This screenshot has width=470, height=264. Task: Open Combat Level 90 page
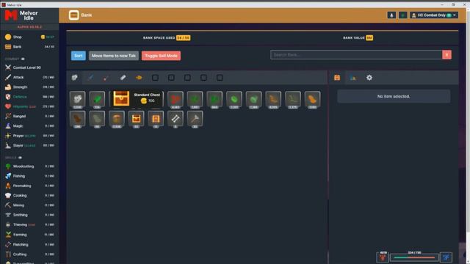29,67
